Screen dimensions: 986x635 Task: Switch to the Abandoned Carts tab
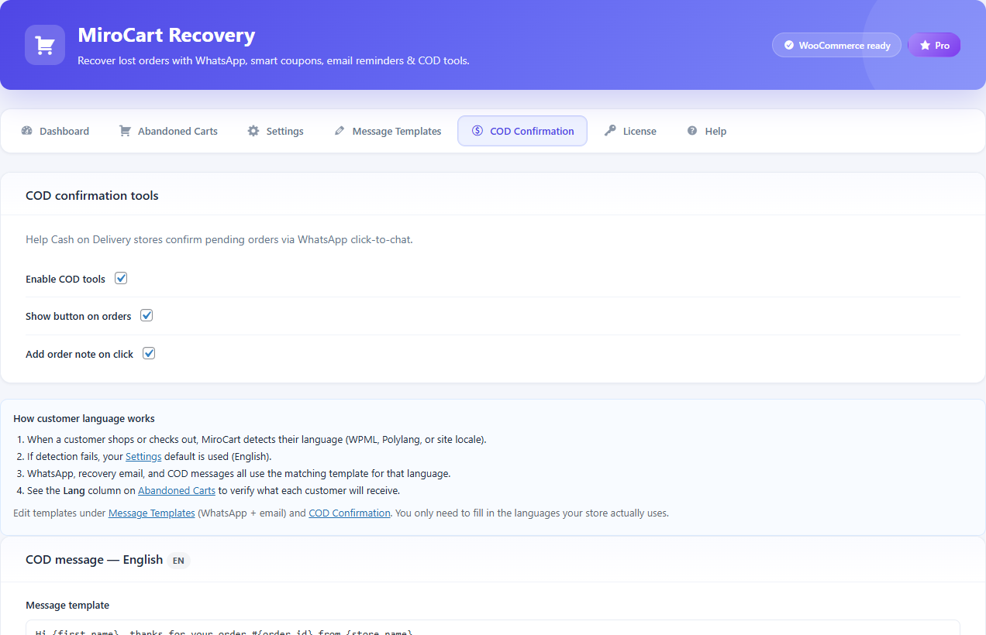click(168, 131)
